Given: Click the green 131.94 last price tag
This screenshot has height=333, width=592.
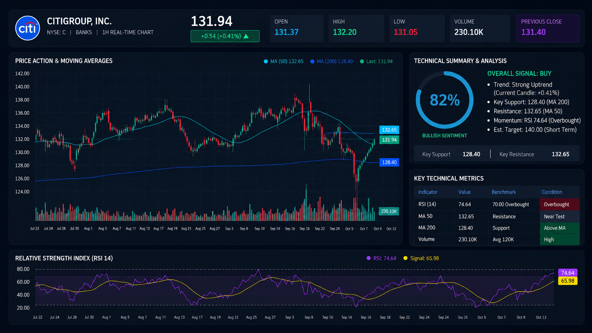Looking at the screenshot, I should (x=389, y=140).
